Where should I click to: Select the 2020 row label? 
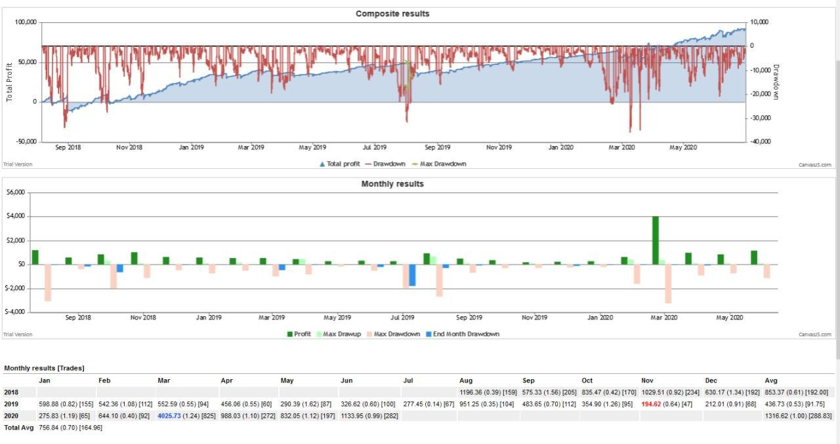[11, 416]
